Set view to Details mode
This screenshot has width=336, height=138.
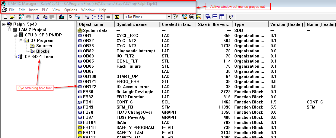[x=108, y=17]
